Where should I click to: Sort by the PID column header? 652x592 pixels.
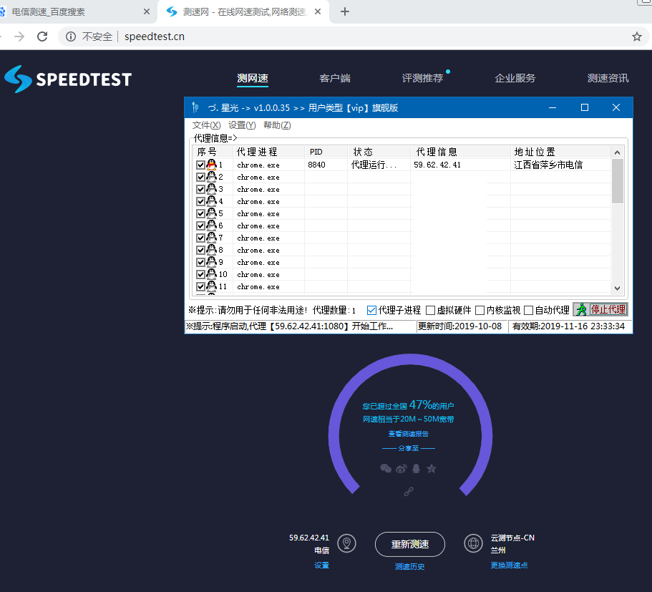point(326,152)
